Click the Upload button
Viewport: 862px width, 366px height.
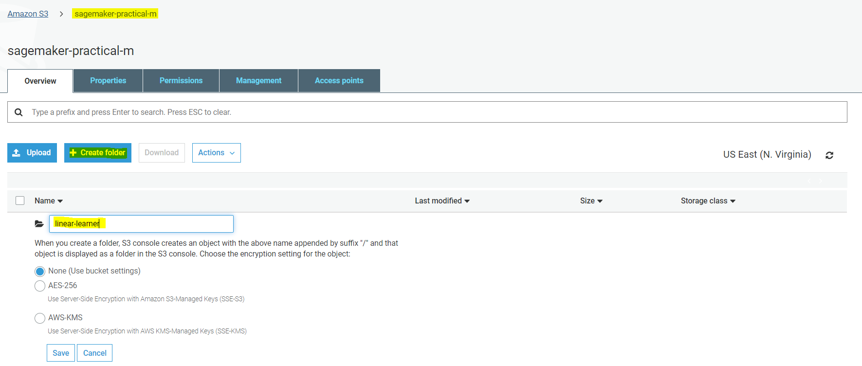pyautogui.click(x=32, y=153)
